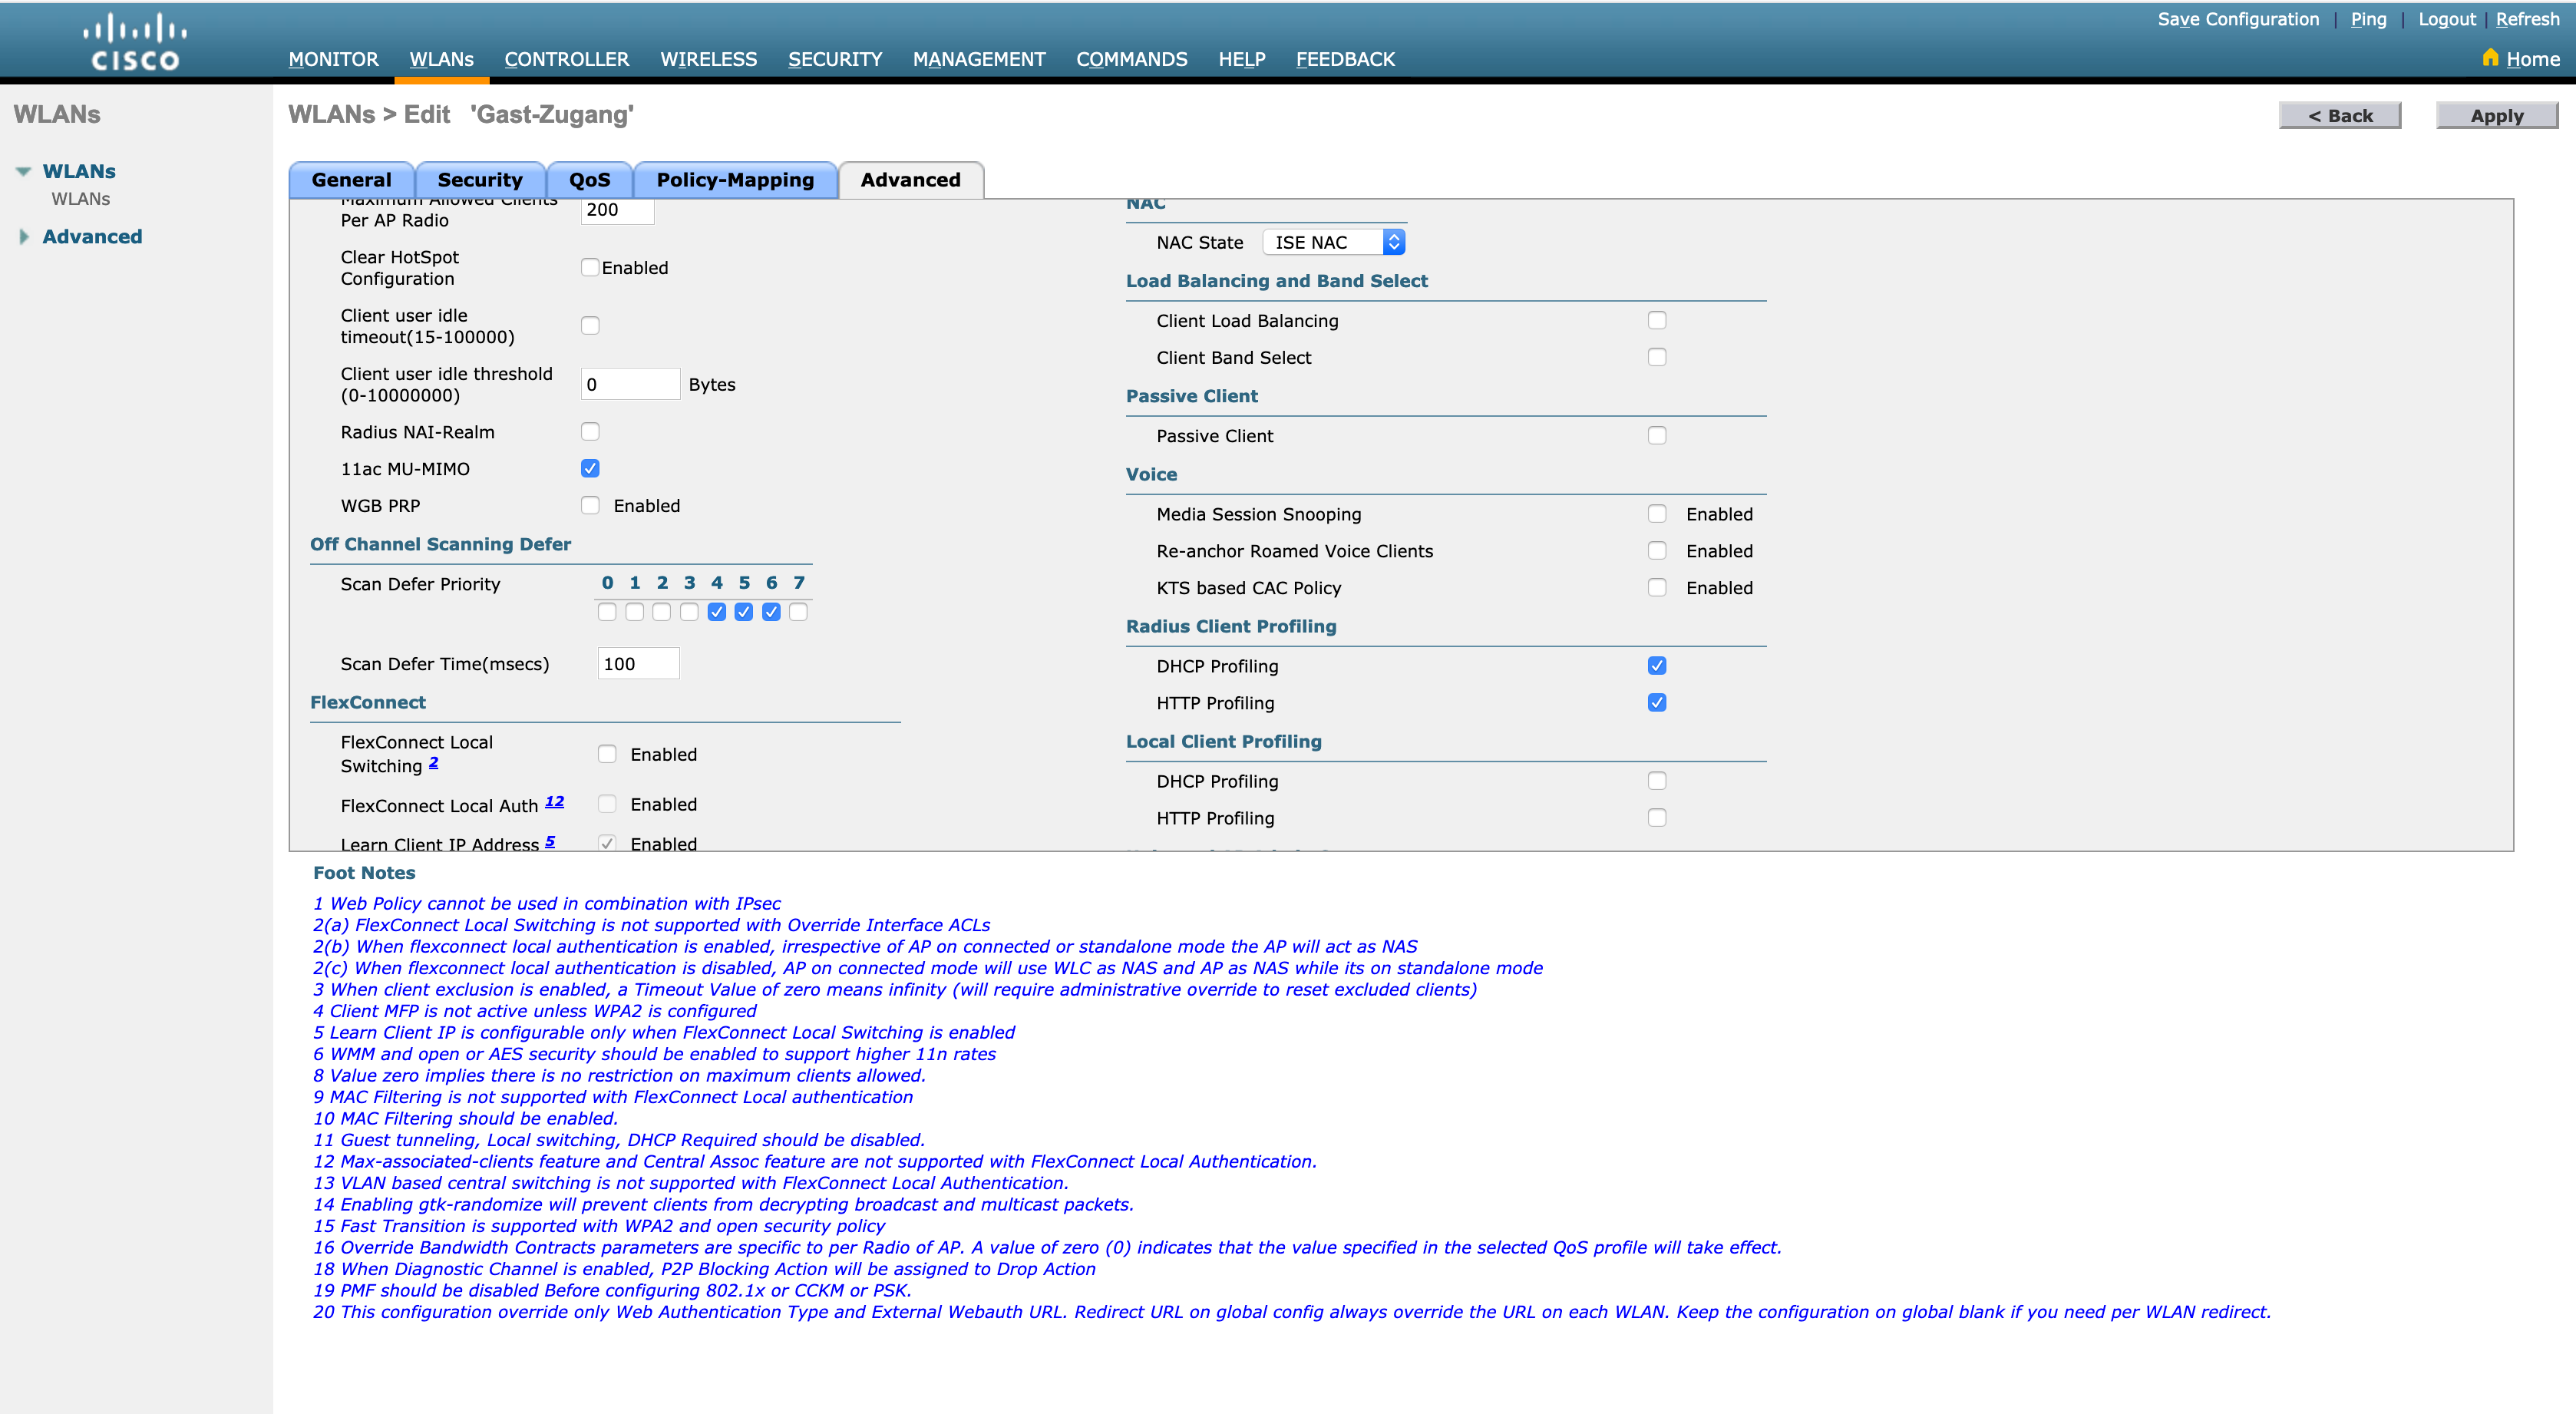Switch to the QoS tab
The image size is (2576, 1414).
pos(589,180)
